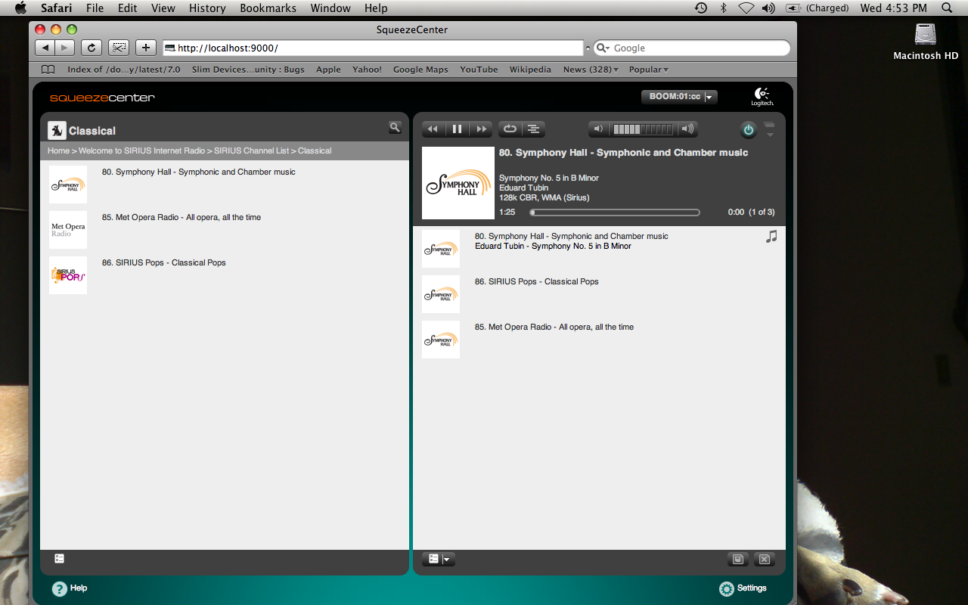Adjust the volume level bar
The width and height of the screenshot is (968, 605).
pyautogui.click(x=642, y=129)
